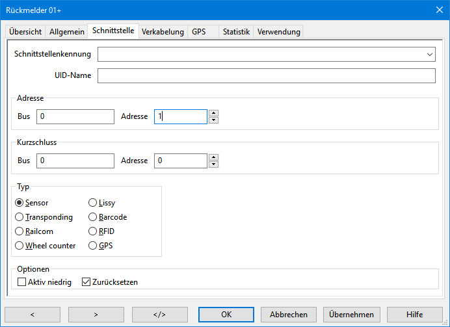Expand the Schnittstellenkennung dropdown
The width and height of the screenshot is (450, 327).
pyautogui.click(x=430, y=54)
